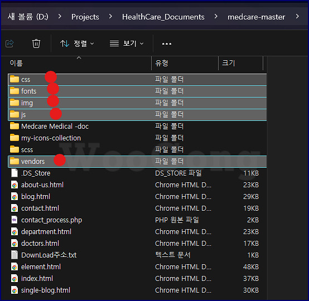Screen dimensions: 309x301
Task: Click the folder name 'my-icons-collection'
Action: tap(51, 138)
